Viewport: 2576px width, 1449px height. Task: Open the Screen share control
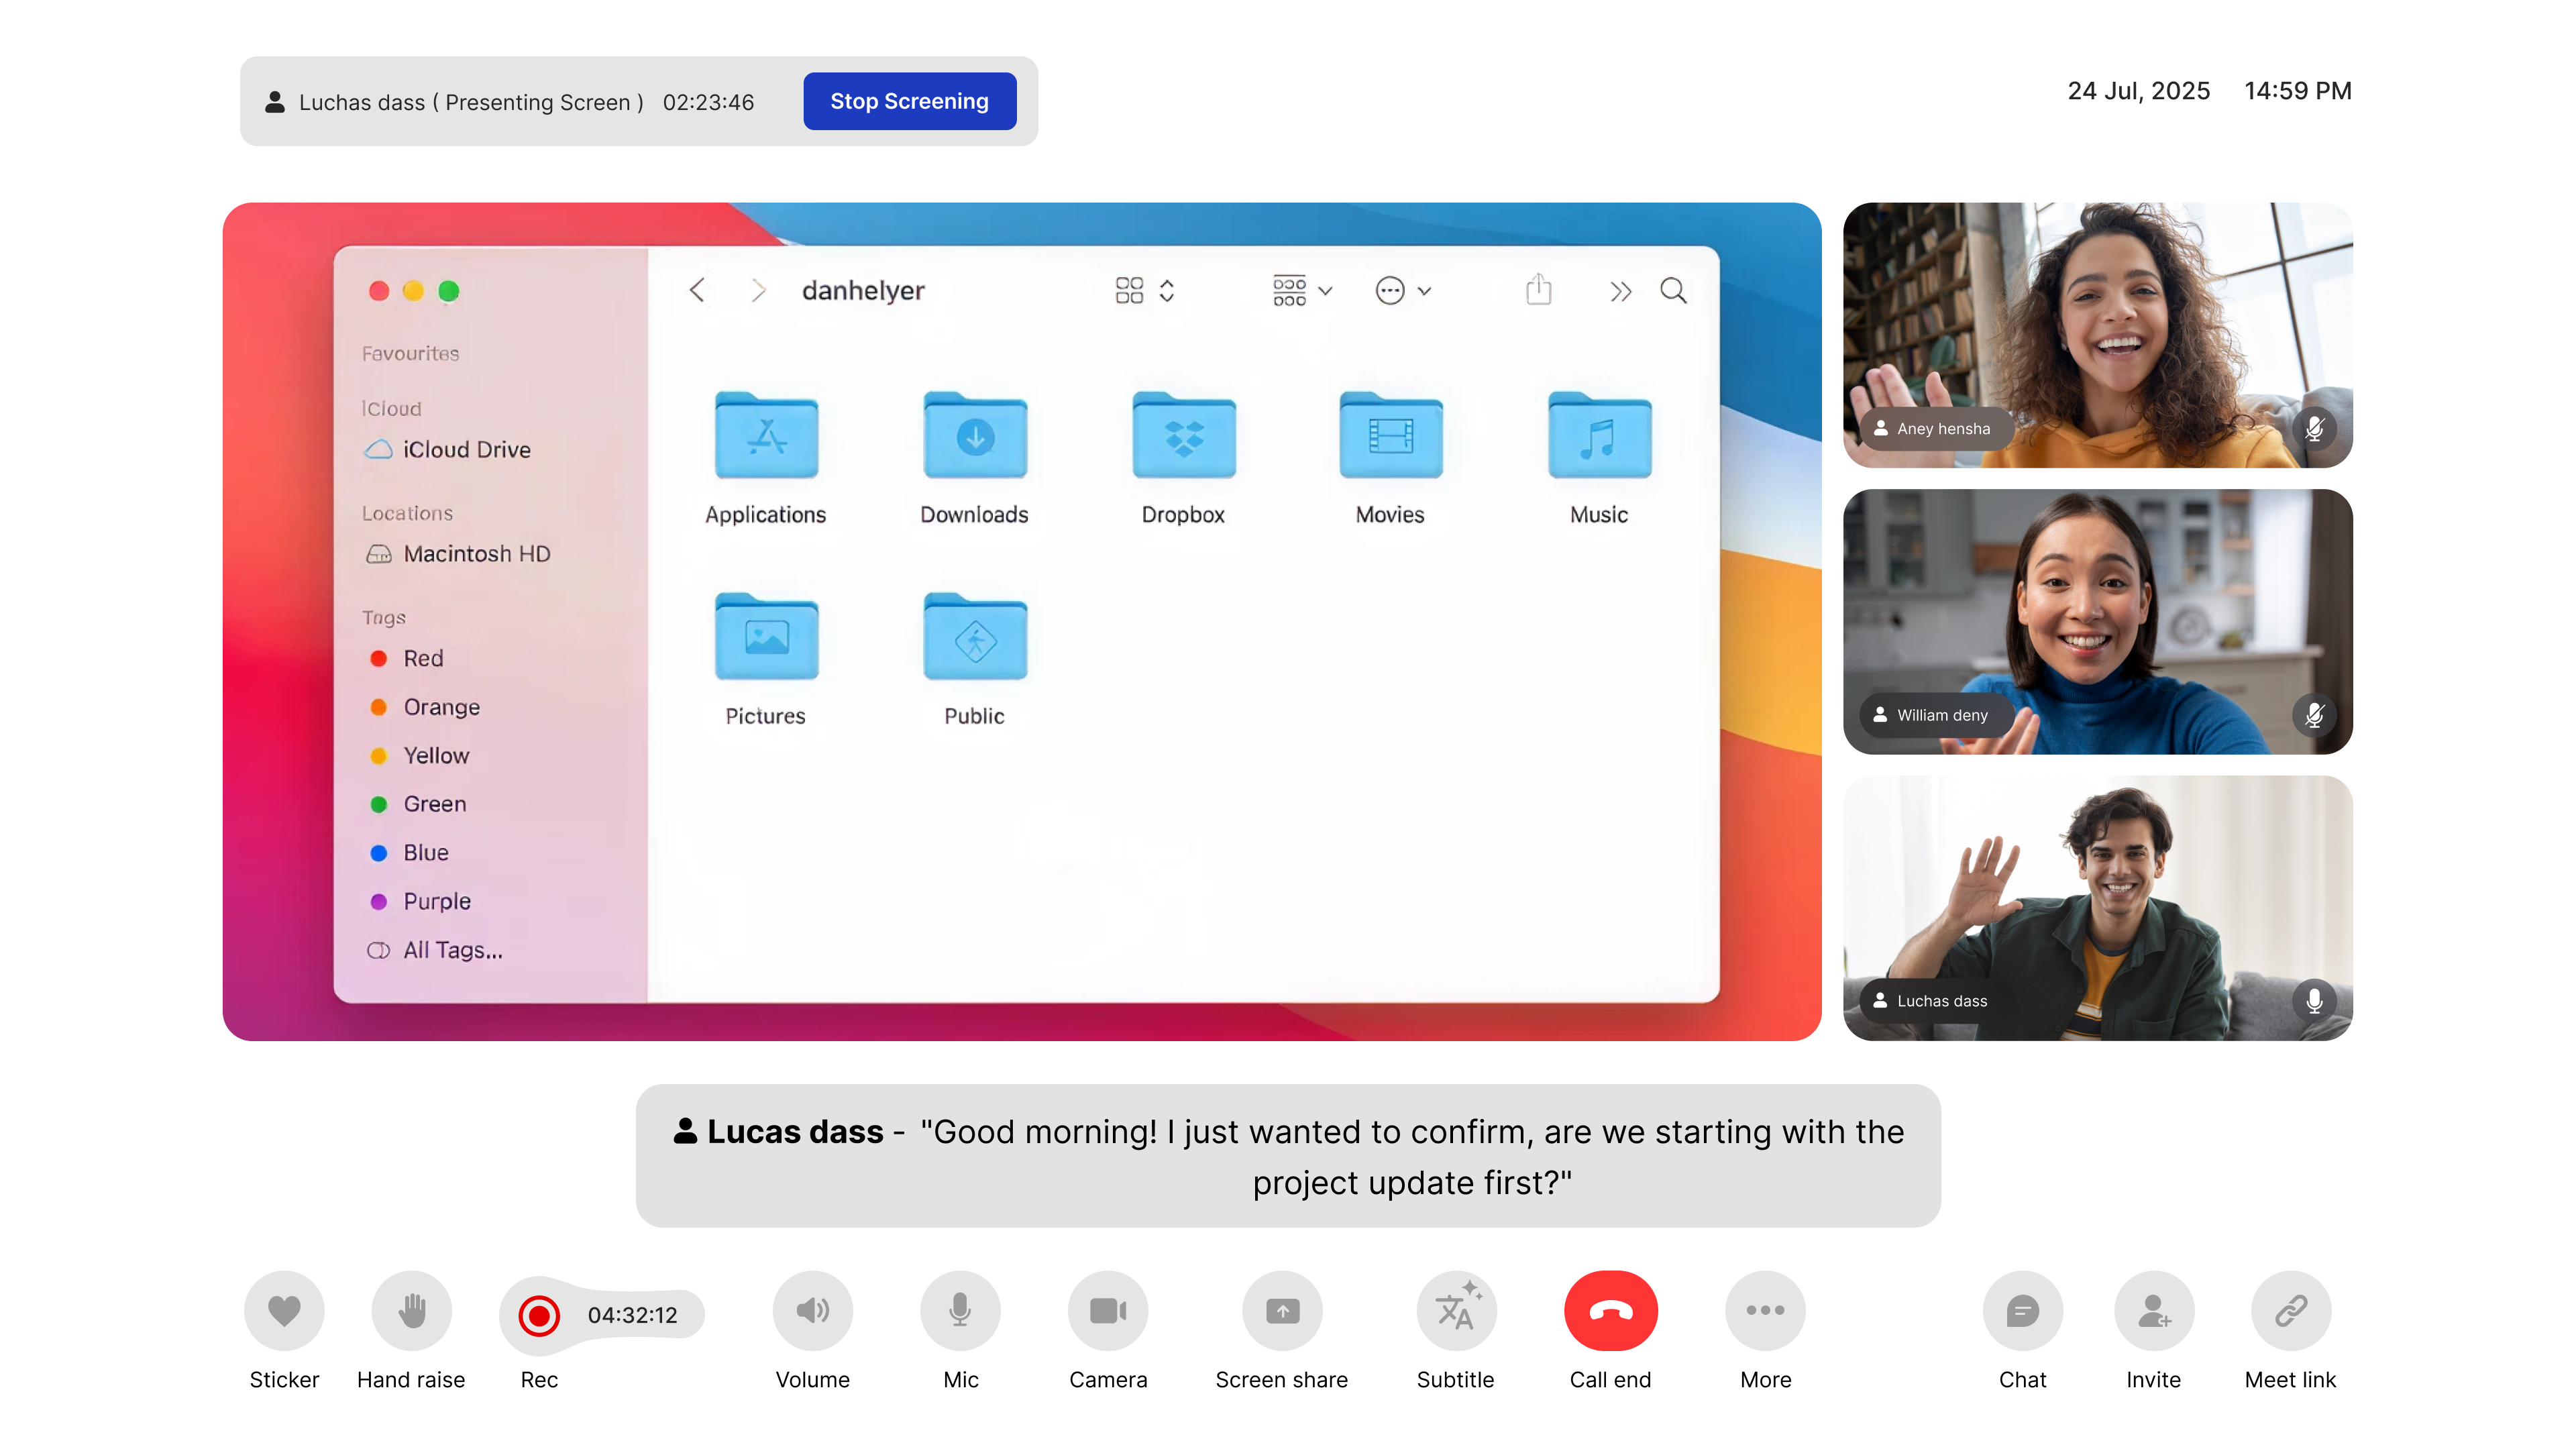point(1281,1310)
